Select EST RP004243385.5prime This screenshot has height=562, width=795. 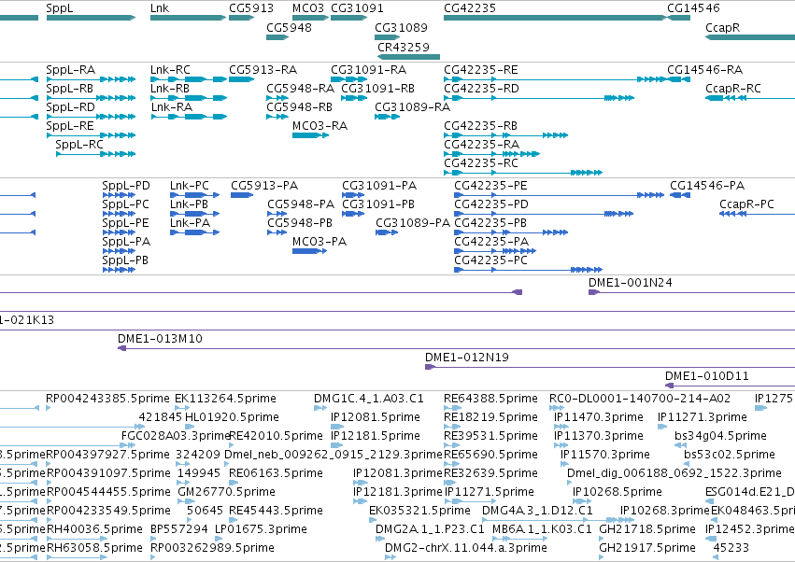pyautogui.click(x=108, y=399)
